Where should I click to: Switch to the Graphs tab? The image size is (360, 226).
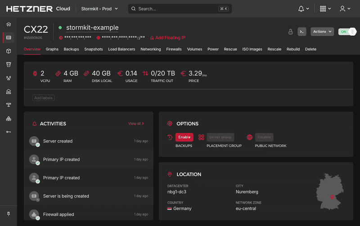click(x=52, y=49)
